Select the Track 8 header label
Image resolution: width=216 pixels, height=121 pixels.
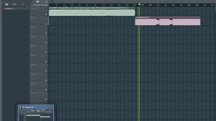34,74
